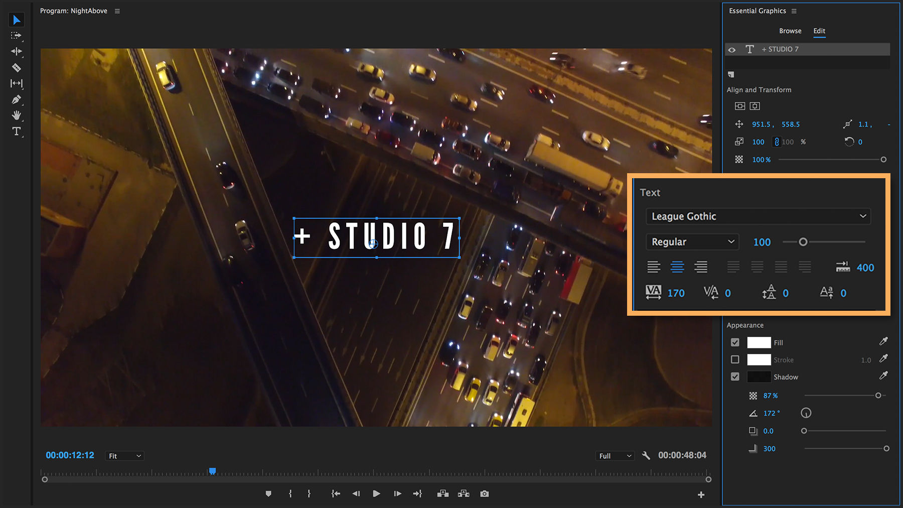Export a frame with the camera icon

[x=484, y=493]
